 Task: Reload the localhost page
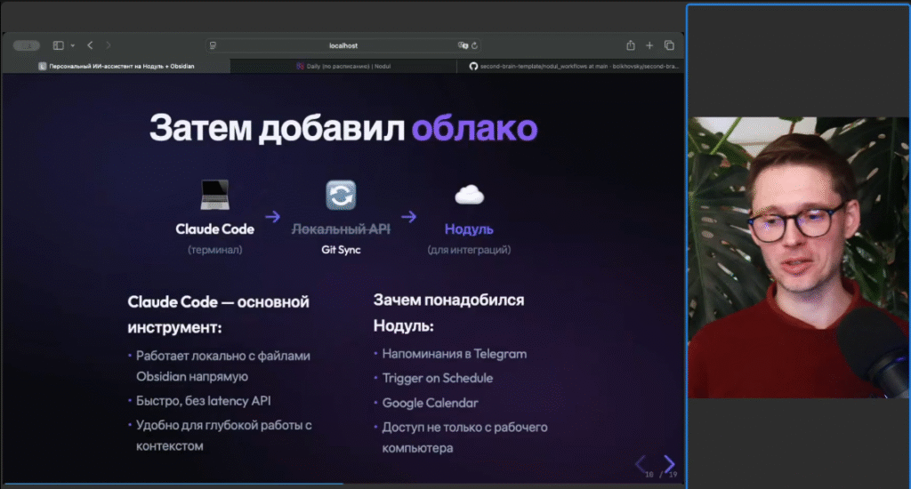click(475, 45)
